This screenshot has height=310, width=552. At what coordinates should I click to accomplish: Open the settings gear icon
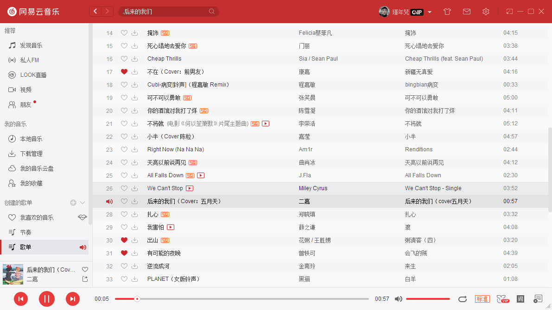[x=486, y=12]
